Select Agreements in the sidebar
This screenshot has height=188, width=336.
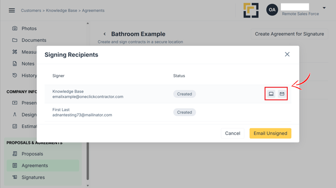tap(43, 165)
